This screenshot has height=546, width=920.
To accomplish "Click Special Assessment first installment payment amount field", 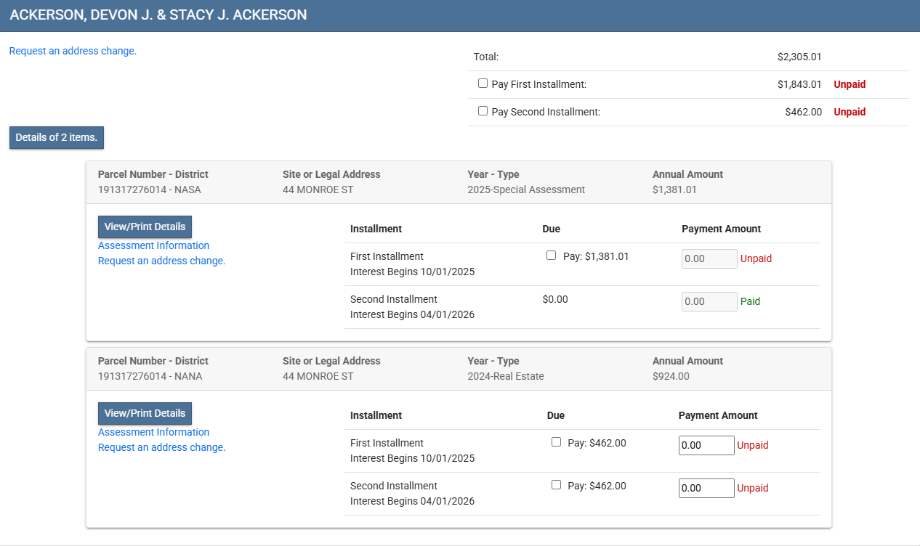I will (709, 258).
